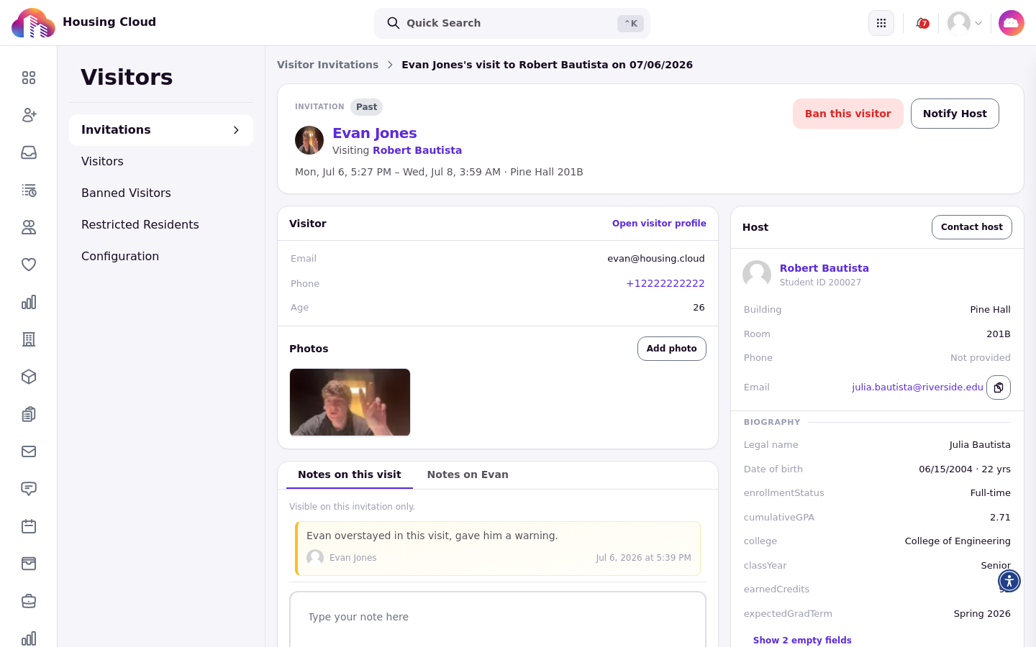Click the heart icon in sidebar

click(x=29, y=265)
